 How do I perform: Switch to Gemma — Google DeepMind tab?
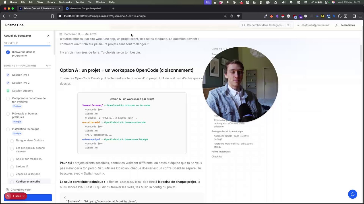coord(85,8)
